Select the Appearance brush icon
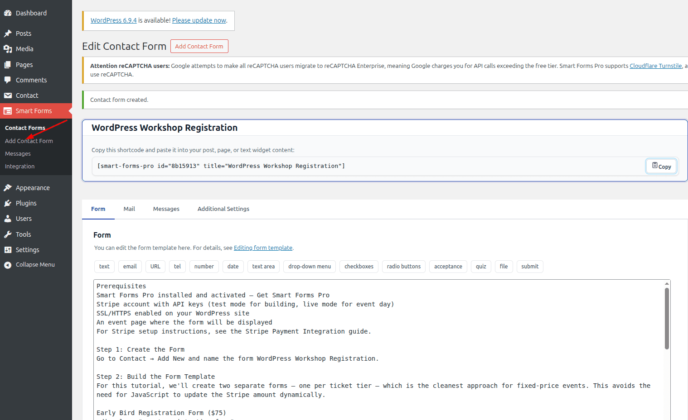The width and height of the screenshot is (688, 420). [8, 187]
